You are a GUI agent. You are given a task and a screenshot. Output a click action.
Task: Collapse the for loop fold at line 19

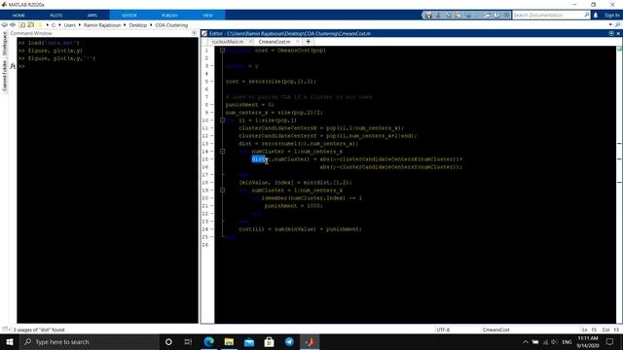(222, 191)
